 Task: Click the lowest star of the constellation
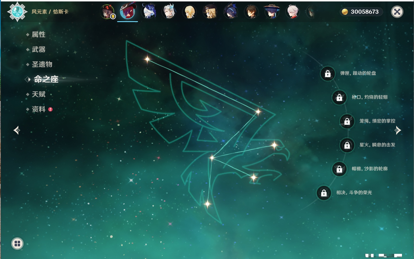point(207,204)
